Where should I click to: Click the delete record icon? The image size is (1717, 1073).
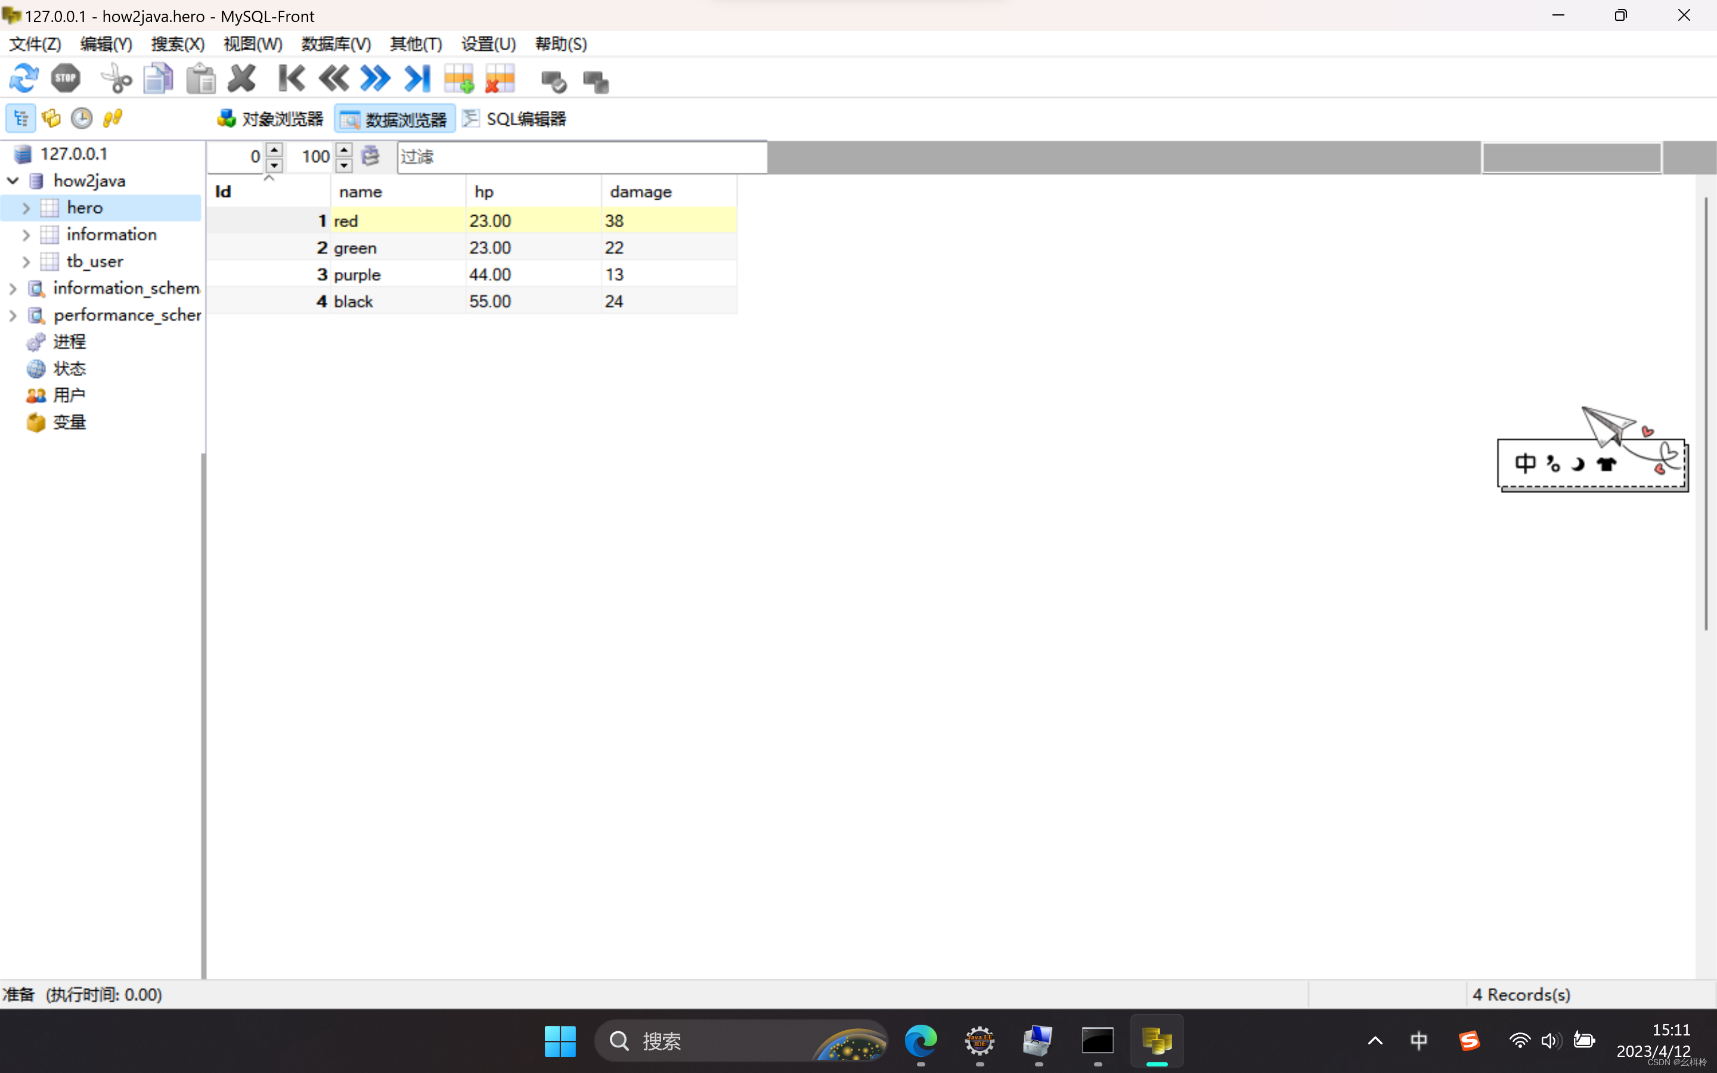tap(500, 78)
